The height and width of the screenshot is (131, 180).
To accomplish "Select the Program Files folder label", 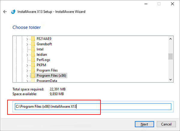I will 47,70.
